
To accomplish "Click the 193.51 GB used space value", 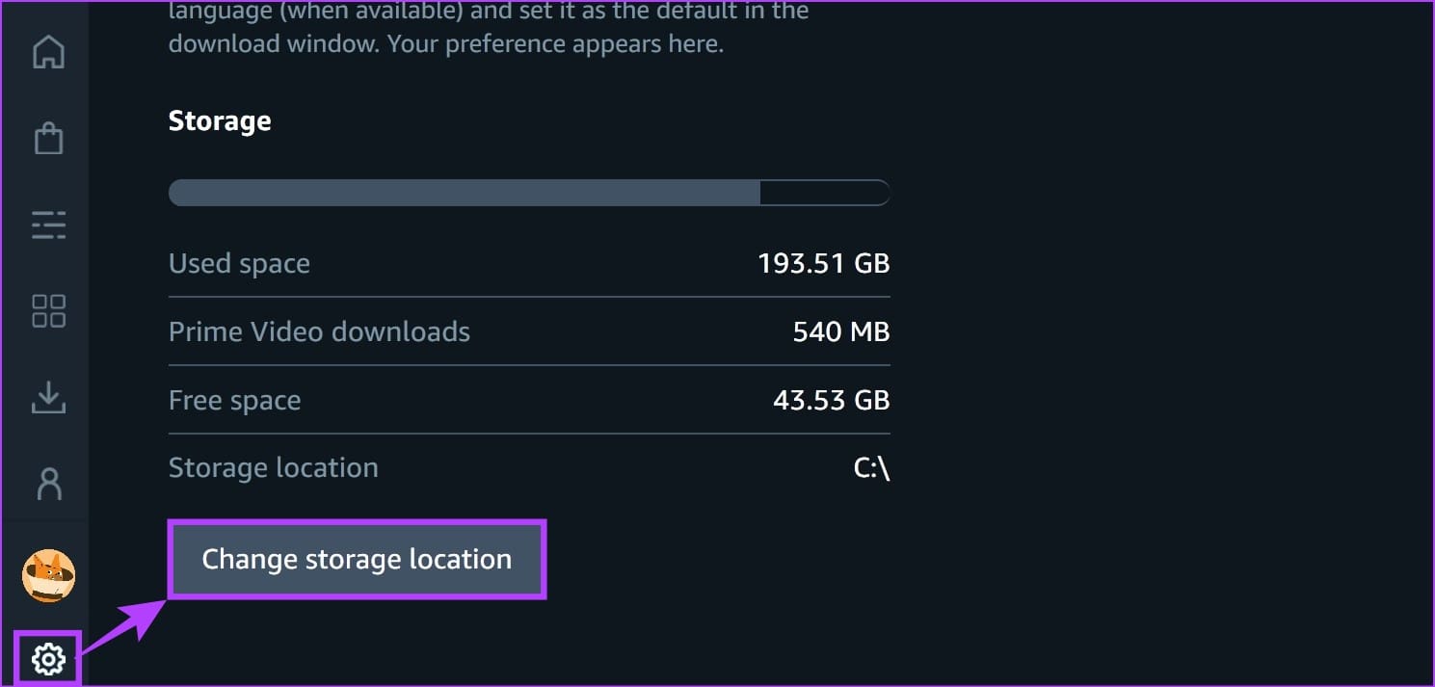I will pyautogui.click(x=823, y=262).
